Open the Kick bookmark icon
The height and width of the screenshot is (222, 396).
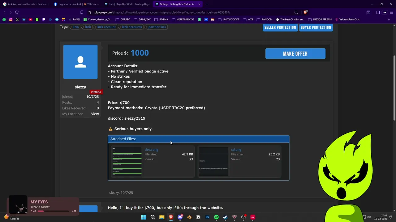37,19
